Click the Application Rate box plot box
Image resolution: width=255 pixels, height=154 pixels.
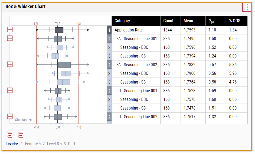59,30
